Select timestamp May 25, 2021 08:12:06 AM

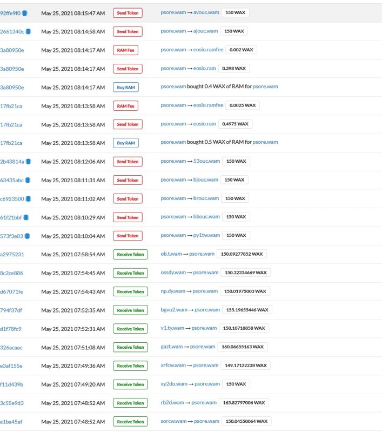click(x=73, y=162)
